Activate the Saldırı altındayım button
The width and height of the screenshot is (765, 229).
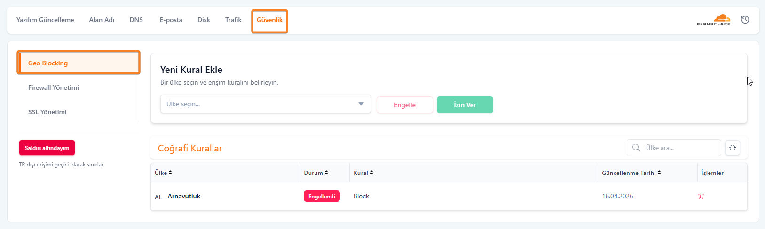[47, 148]
